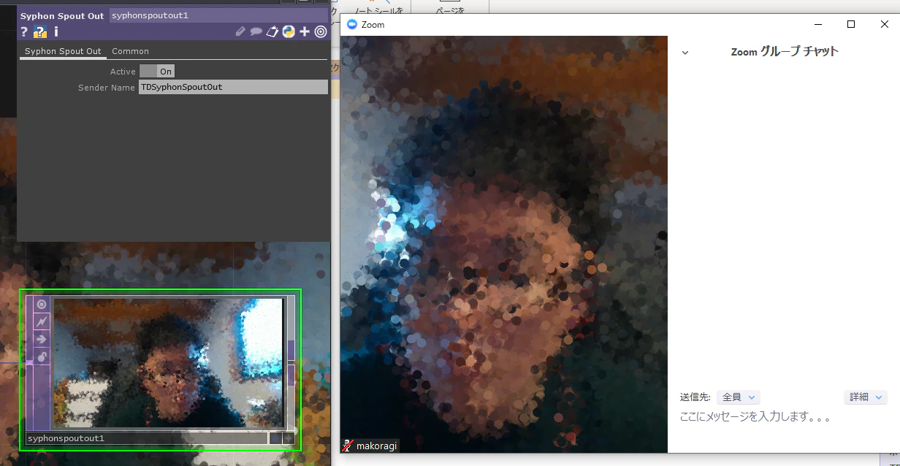
Task: Click the Zoom グループ チャット heading
Action: (x=785, y=52)
